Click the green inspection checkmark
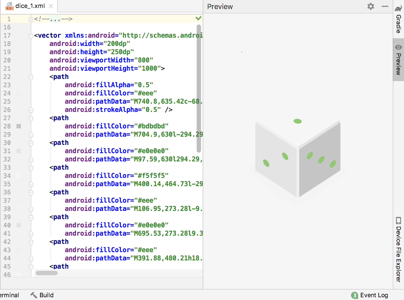The width and height of the screenshot is (404, 300). click(x=198, y=18)
